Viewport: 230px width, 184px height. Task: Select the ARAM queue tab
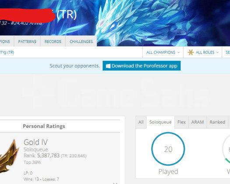coord(198,122)
